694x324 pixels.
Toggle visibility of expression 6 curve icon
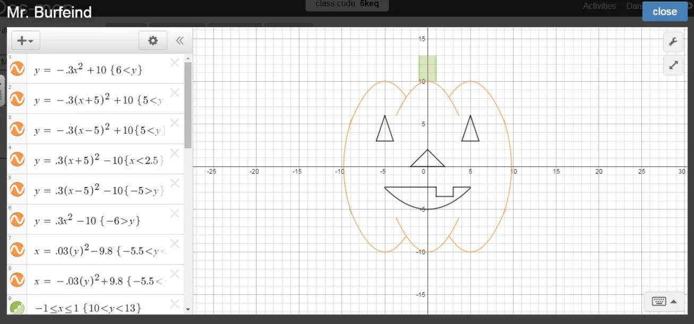coord(17,220)
